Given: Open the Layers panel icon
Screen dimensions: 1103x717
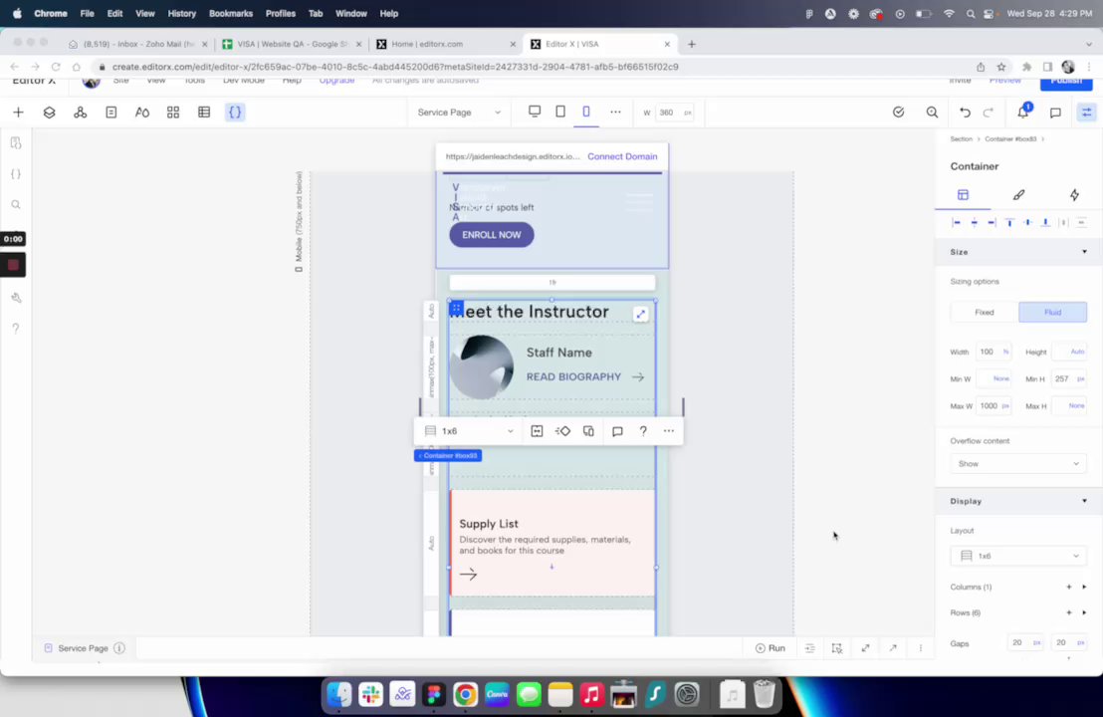Looking at the screenshot, I should (49, 113).
